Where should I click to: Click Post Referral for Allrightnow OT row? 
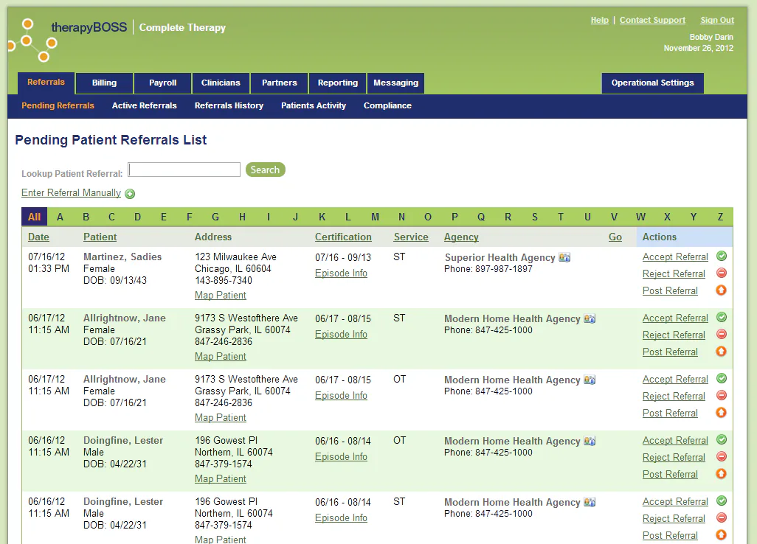coord(670,414)
